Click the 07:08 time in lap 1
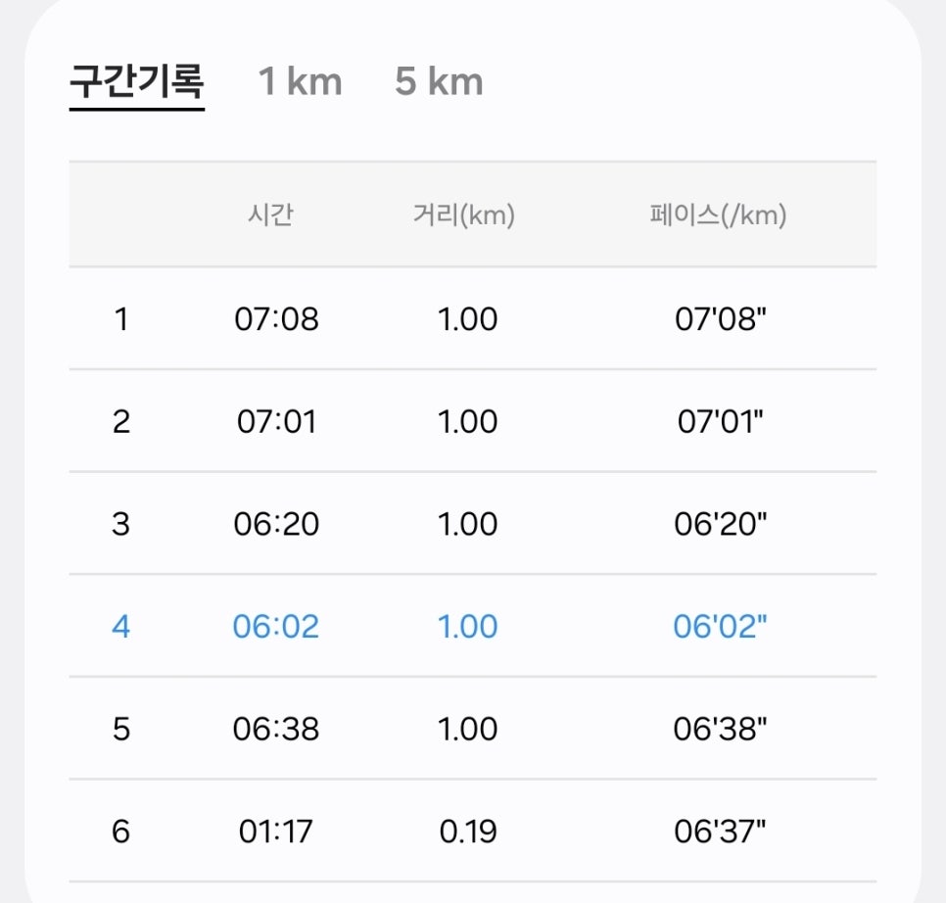The width and height of the screenshot is (946, 903). pyautogui.click(x=276, y=318)
